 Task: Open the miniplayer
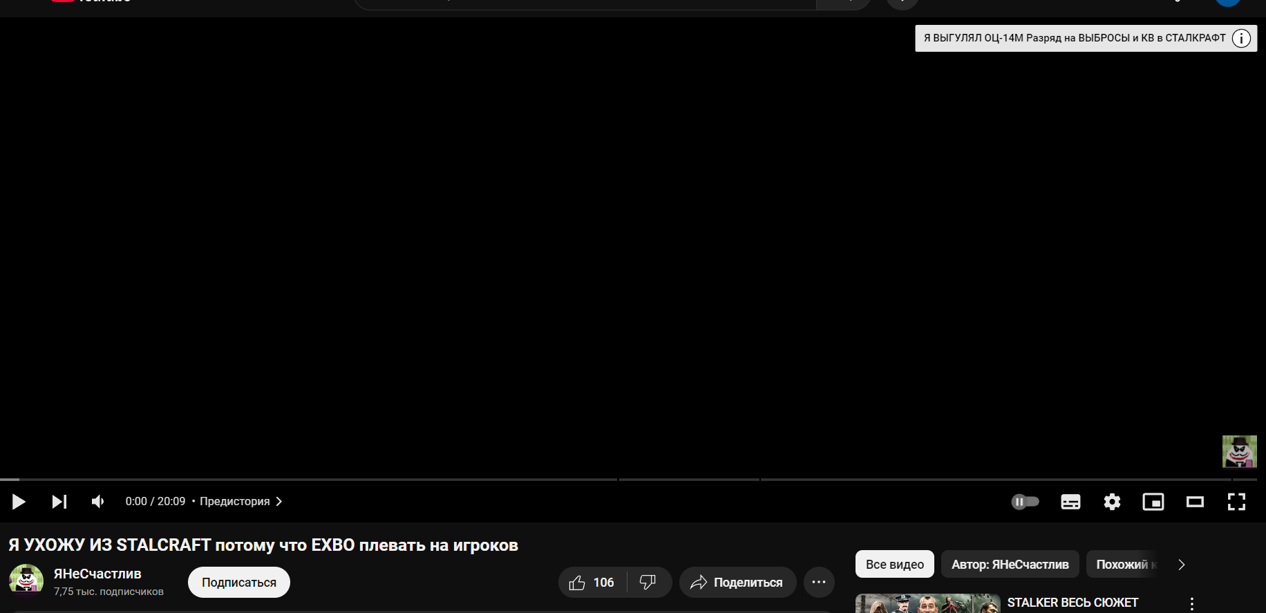[x=1153, y=502]
